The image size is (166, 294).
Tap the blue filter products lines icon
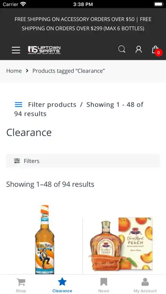coord(19,105)
